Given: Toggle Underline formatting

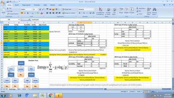Looking at the screenshot, I should 28,13.
